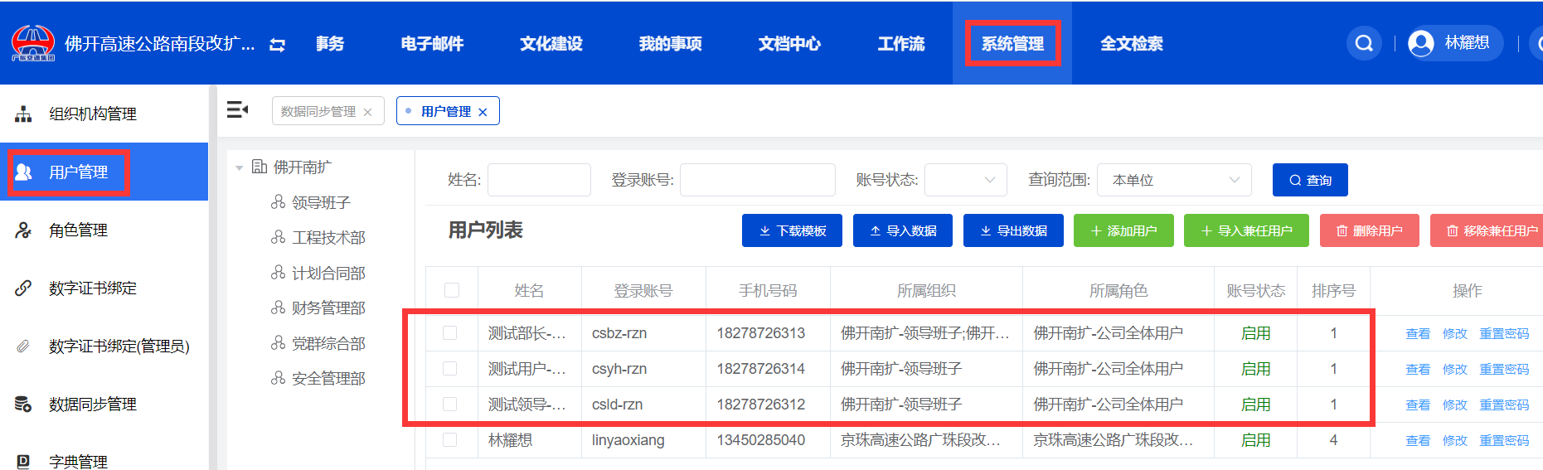The width and height of the screenshot is (1543, 470).
Task: Open the 全文检索 top menu
Action: point(1132,44)
